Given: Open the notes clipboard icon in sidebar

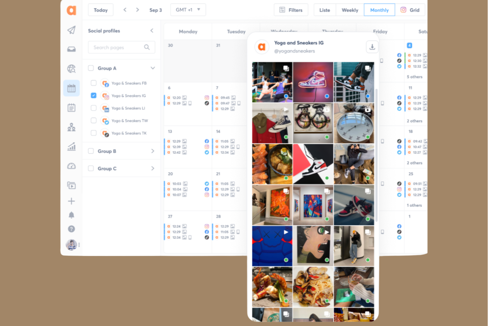Looking at the screenshot, I should (71, 107).
